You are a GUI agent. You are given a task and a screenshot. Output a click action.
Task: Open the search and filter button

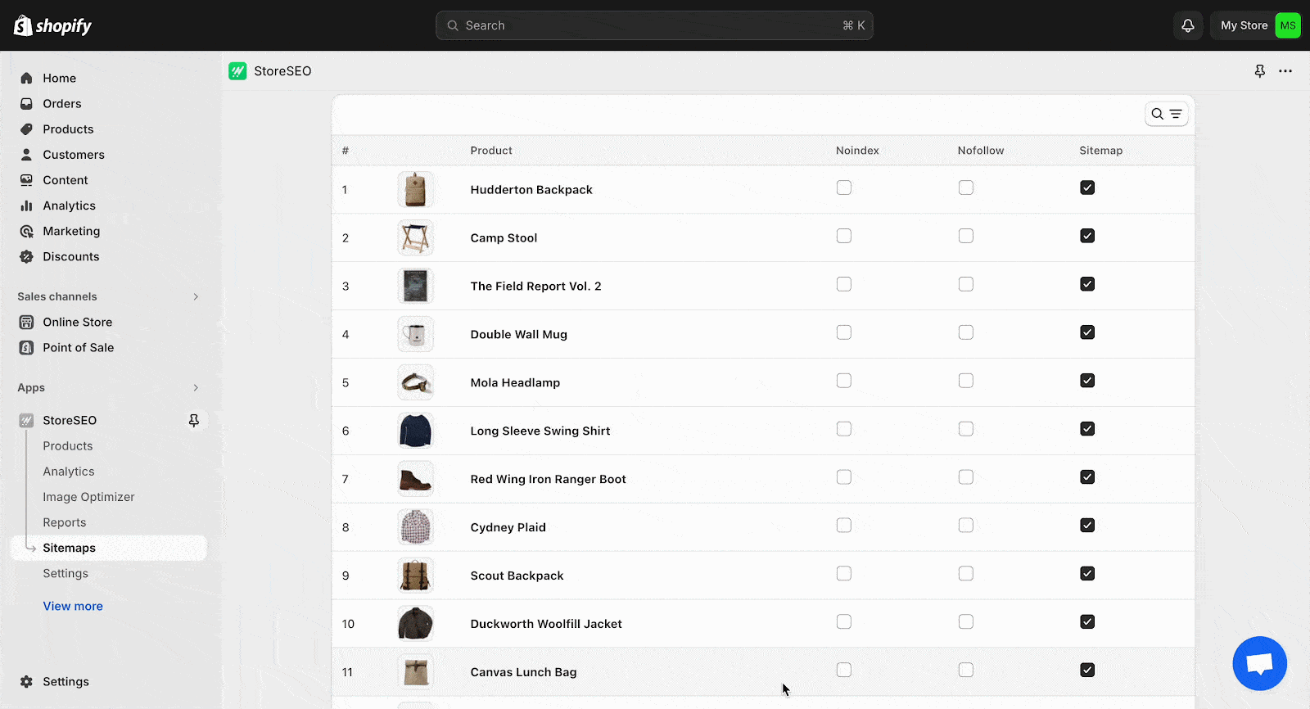1166,114
